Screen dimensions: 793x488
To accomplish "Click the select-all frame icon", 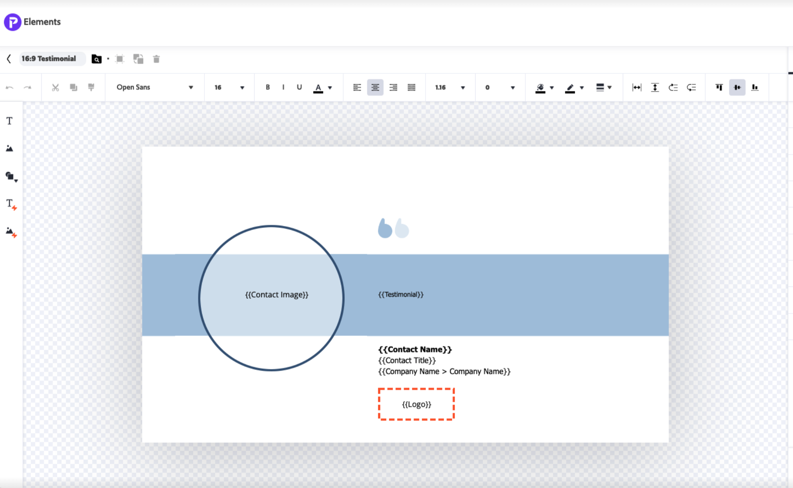I will tap(120, 59).
